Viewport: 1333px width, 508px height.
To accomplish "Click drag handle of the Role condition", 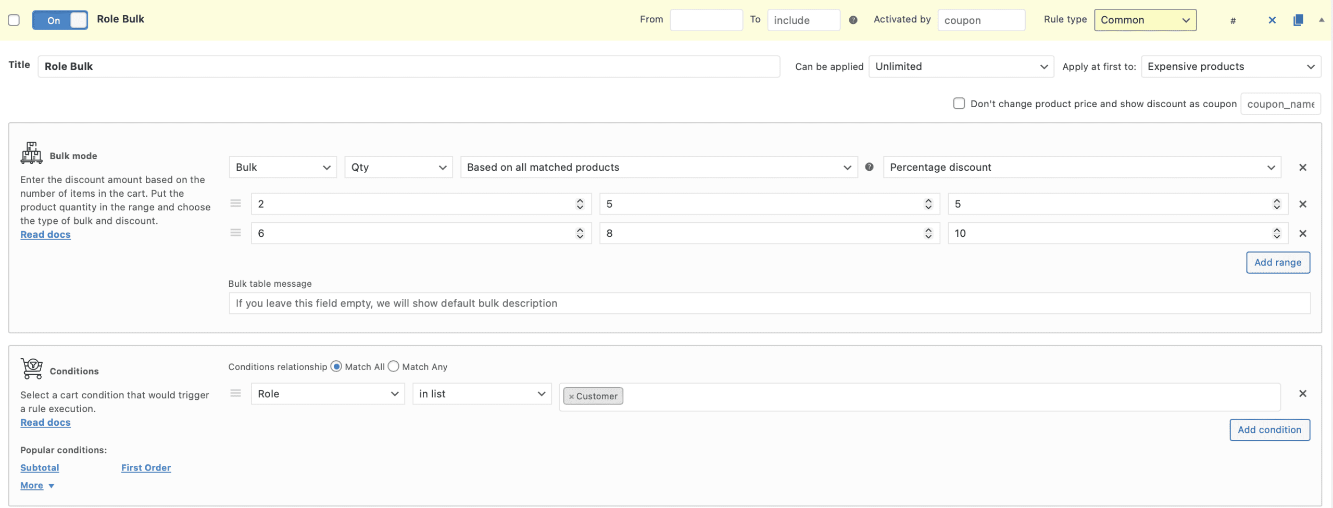I will pyautogui.click(x=236, y=393).
